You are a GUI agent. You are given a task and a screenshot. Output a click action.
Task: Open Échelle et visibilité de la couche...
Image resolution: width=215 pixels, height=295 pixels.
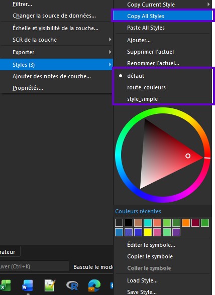click(57, 28)
